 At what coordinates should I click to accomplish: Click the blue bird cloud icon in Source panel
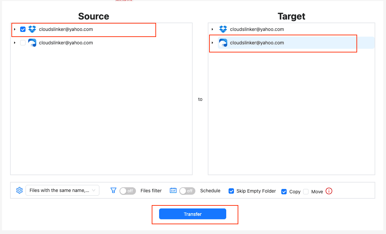[32, 43]
